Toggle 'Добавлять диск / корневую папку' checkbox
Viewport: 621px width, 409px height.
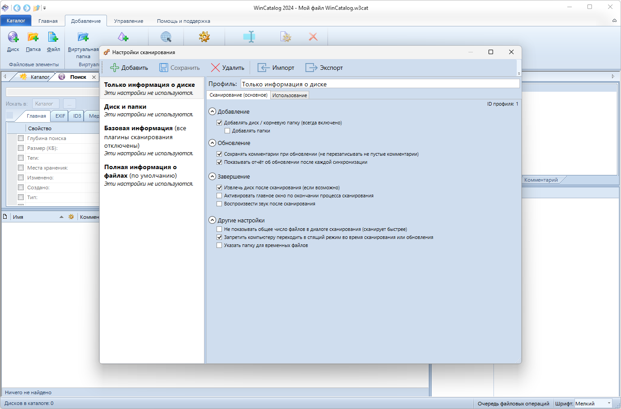coord(219,123)
